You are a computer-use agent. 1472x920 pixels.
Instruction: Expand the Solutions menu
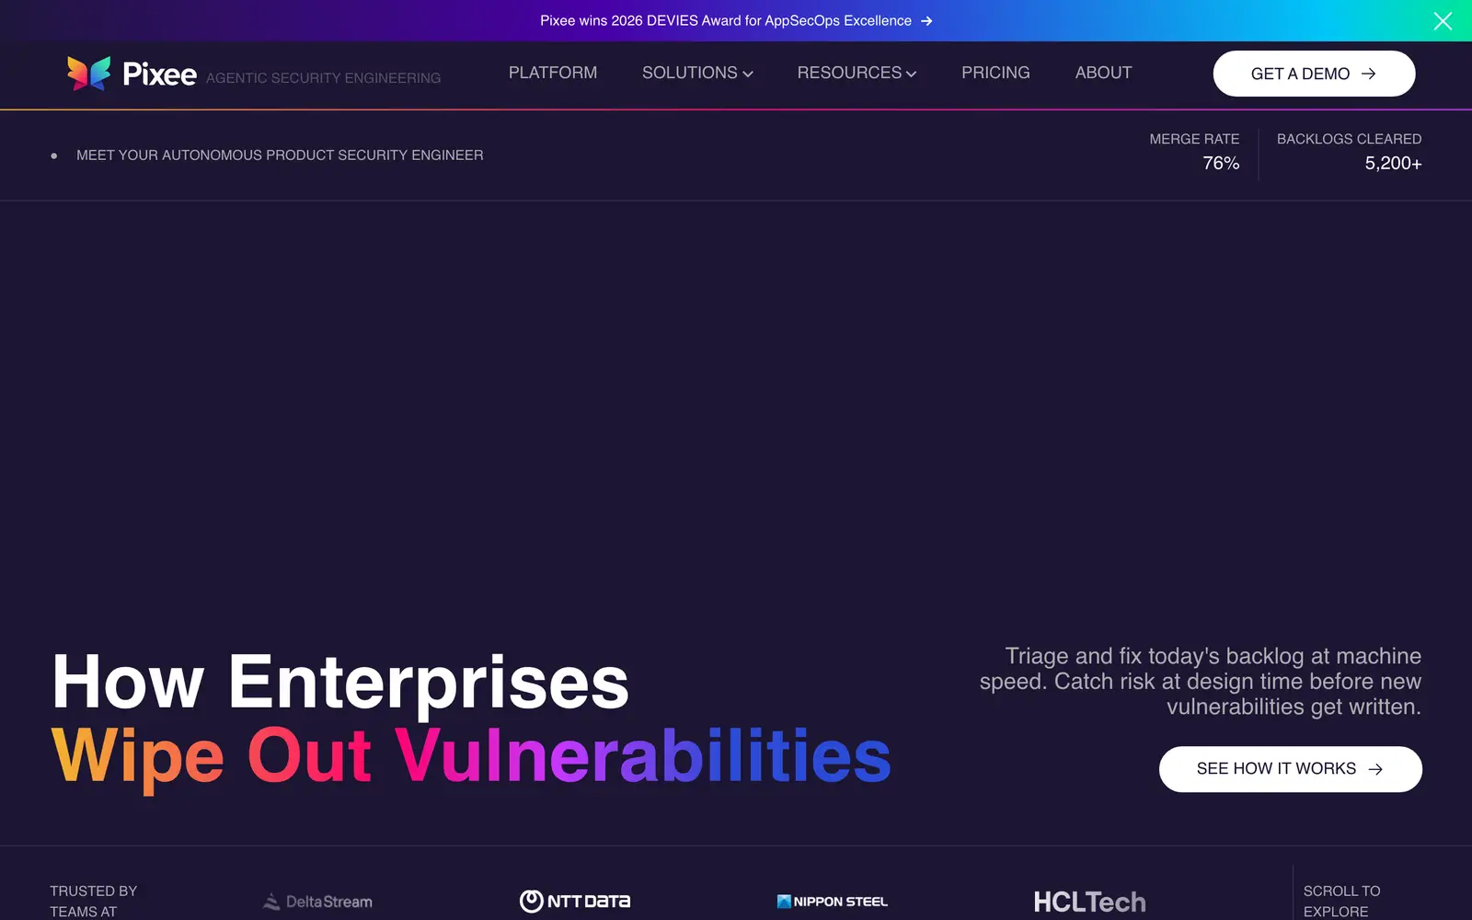697,73
